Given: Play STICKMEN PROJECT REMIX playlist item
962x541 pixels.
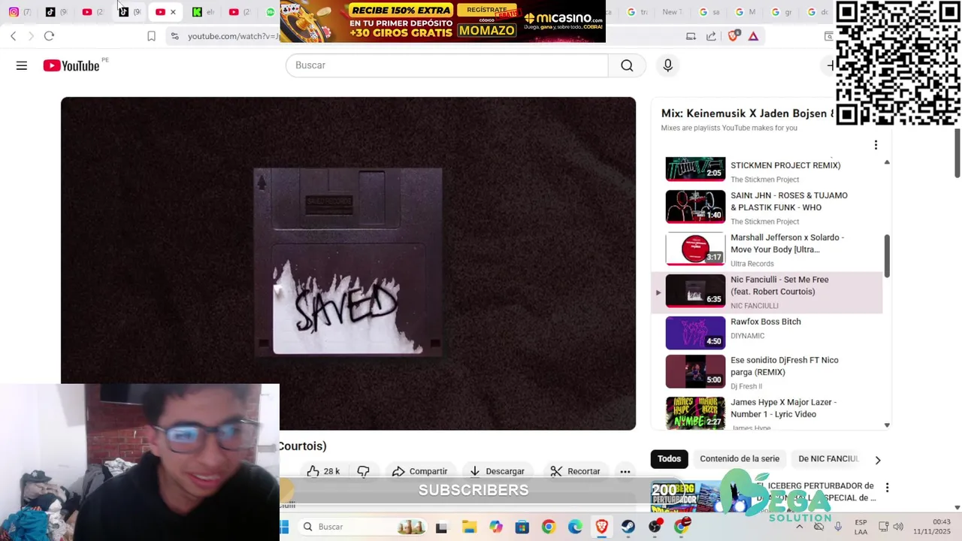Looking at the screenshot, I should [x=767, y=170].
